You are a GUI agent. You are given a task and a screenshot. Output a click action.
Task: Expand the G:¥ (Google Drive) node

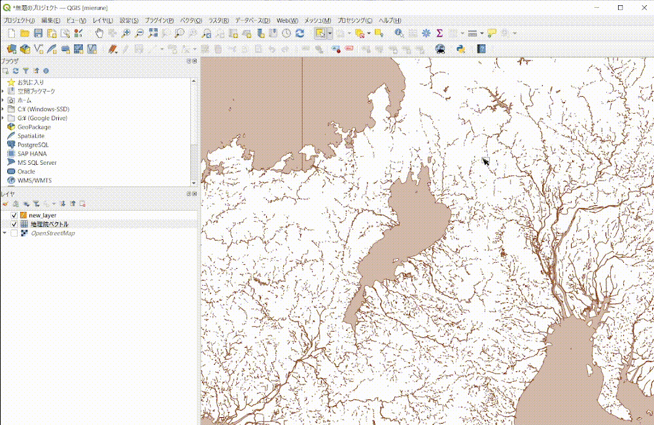click(x=3, y=118)
